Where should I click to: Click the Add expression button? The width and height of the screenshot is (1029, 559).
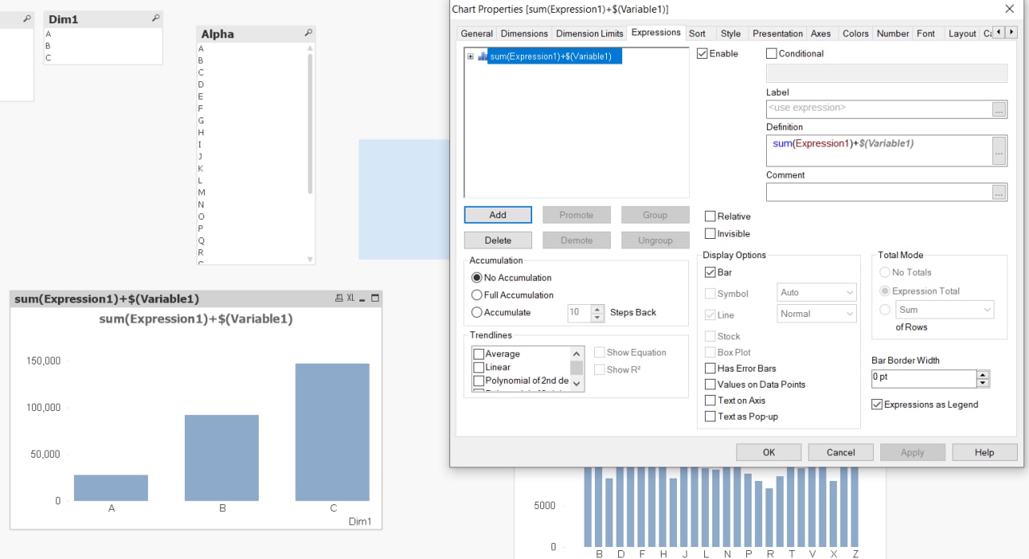pos(498,215)
